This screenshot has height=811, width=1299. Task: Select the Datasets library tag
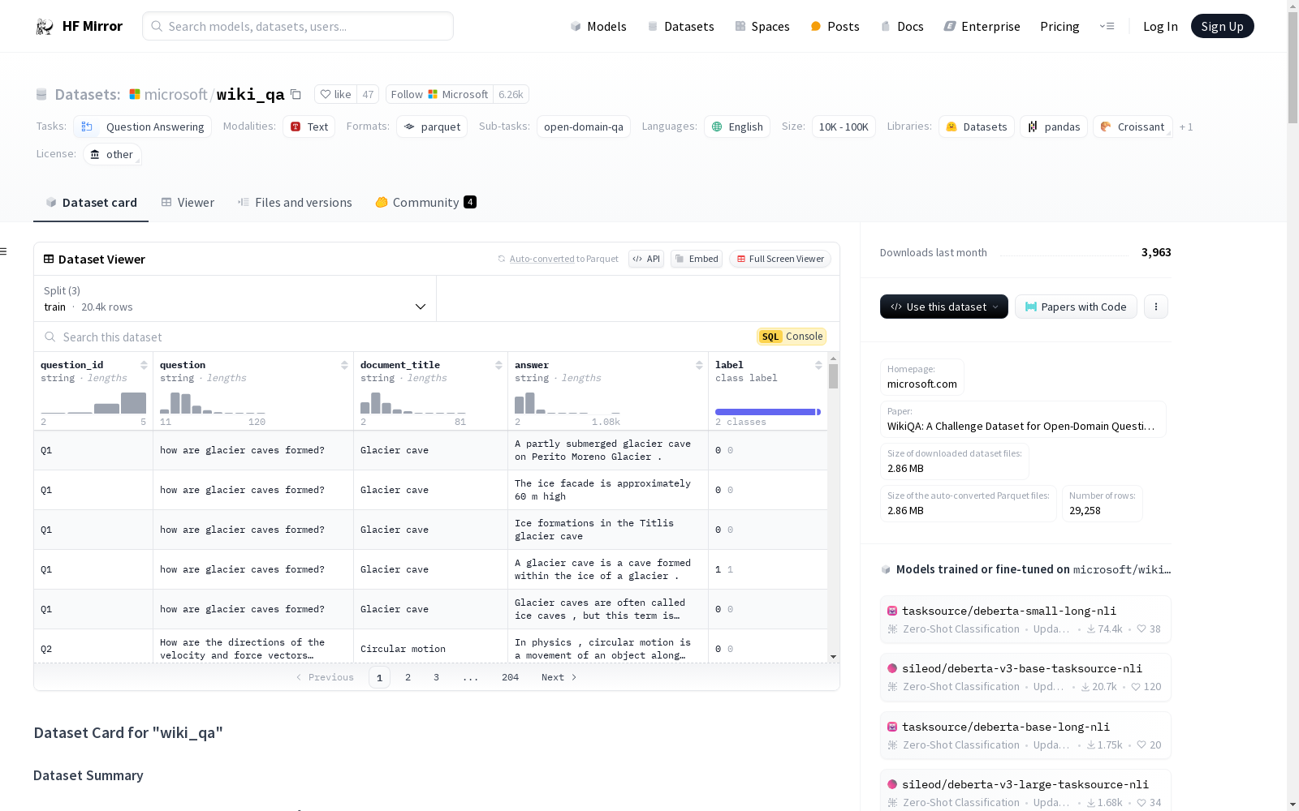coord(977,127)
